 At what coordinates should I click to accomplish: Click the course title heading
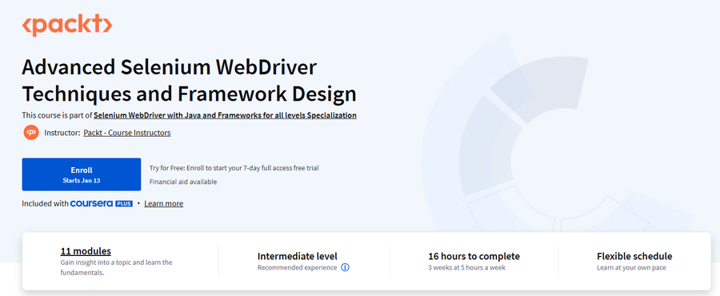pos(189,81)
